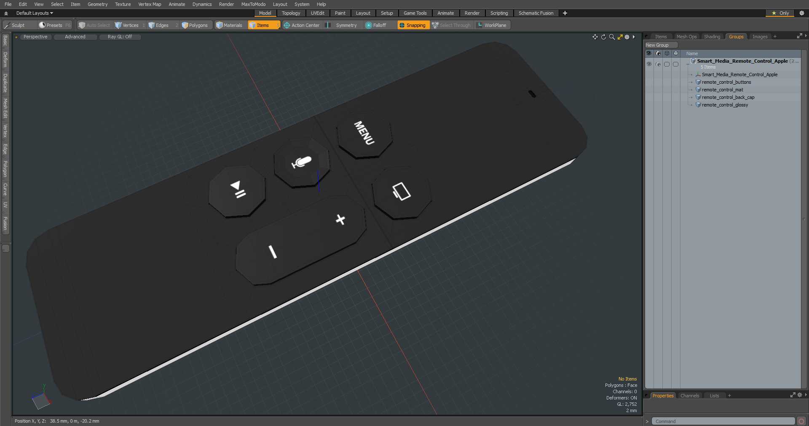Open the Perspective view type dropdown
The image size is (809, 426).
click(x=35, y=37)
